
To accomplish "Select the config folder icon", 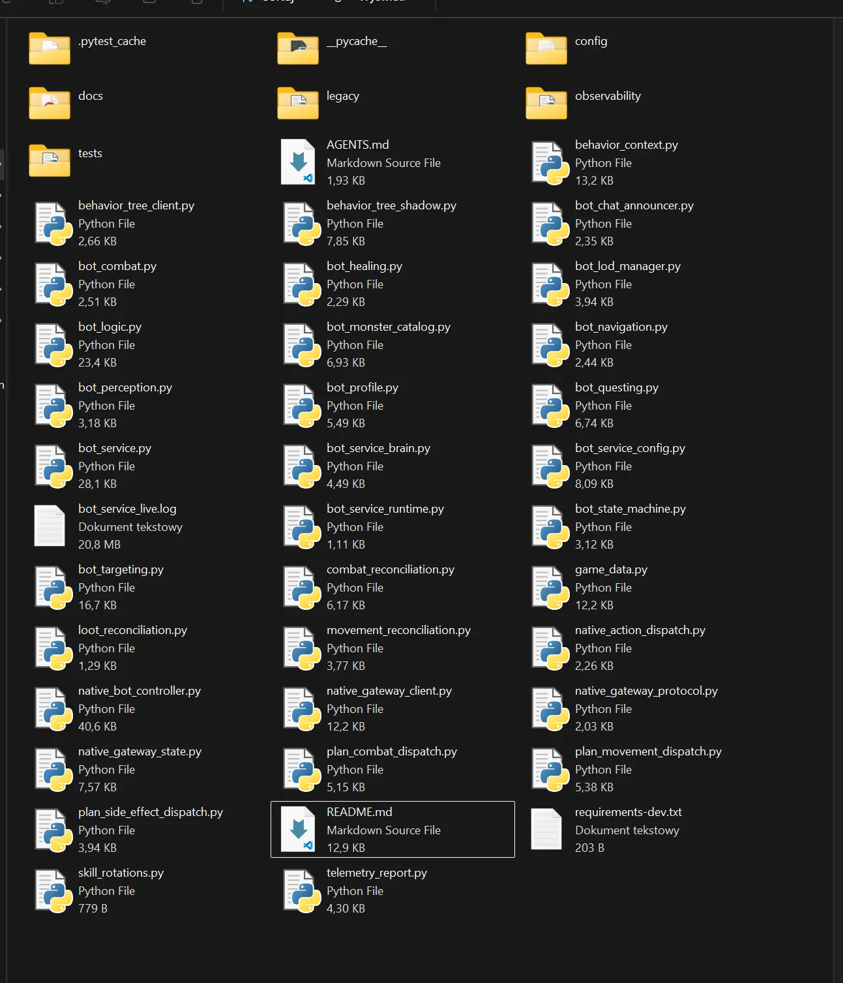I will [546, 48].
